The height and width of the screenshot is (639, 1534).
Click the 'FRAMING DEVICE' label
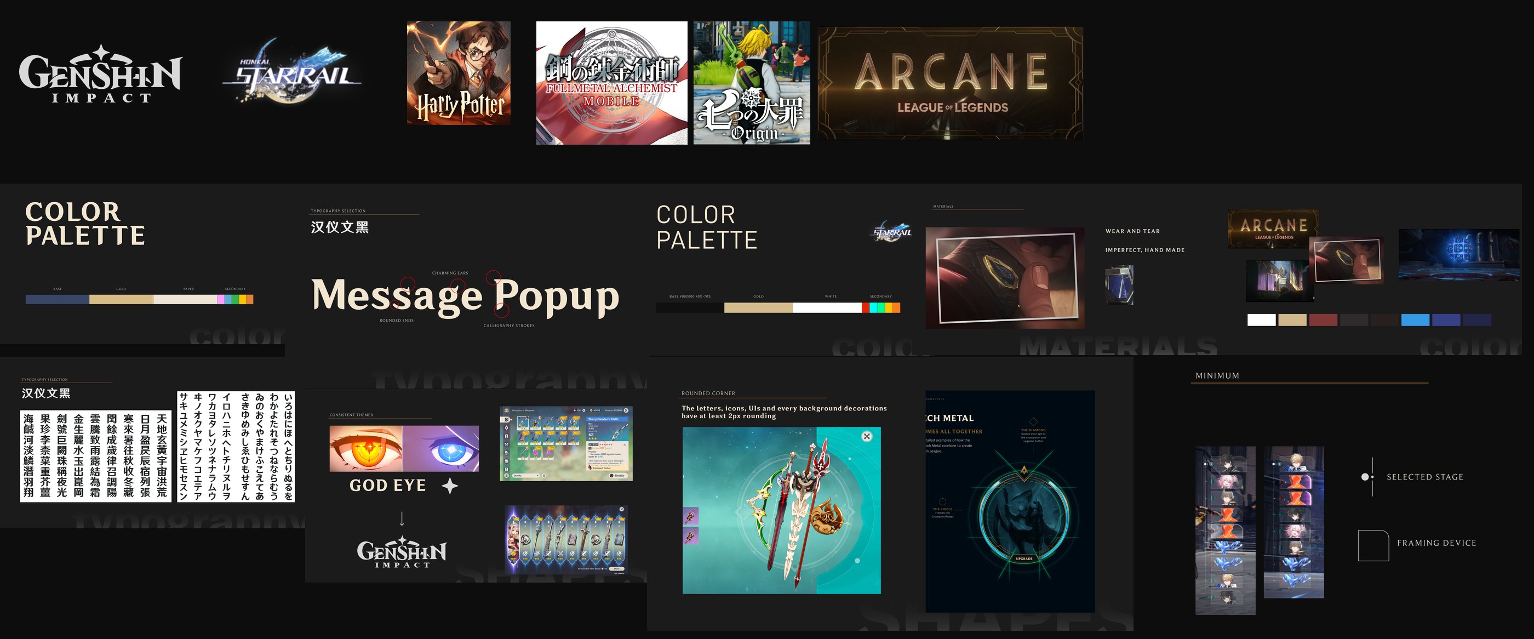tap(1436, 543)
